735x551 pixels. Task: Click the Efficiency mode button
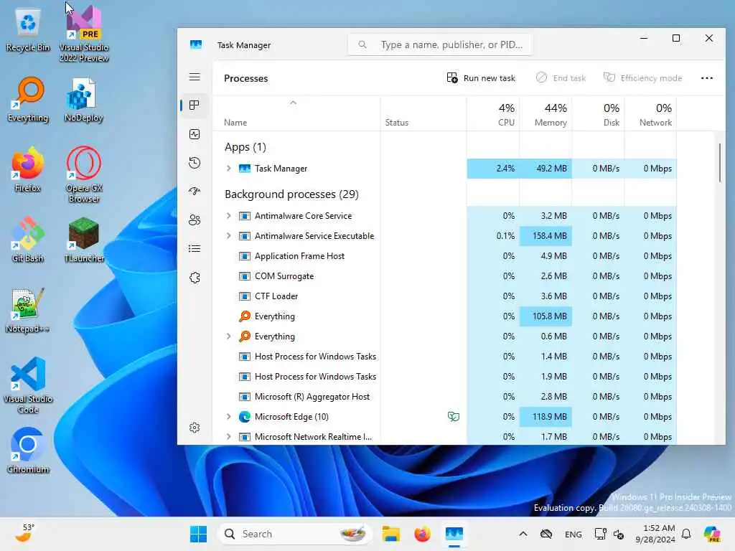point(642,78)
